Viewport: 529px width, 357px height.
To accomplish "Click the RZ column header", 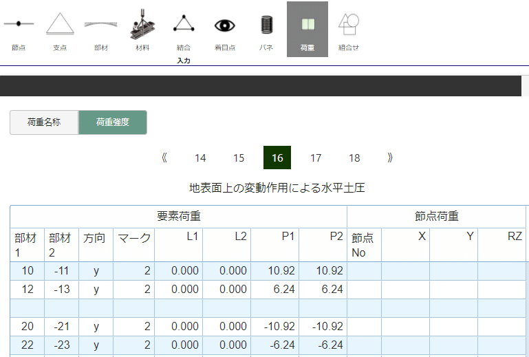I will click(x=502, y=245).
